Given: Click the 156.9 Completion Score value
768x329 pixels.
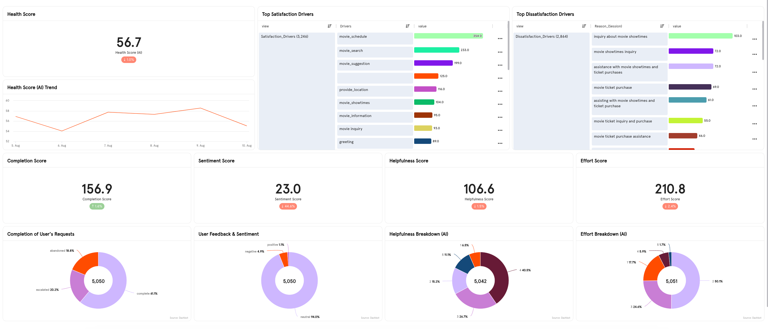Looking at the screenshot, I should (x=97, y=189).
